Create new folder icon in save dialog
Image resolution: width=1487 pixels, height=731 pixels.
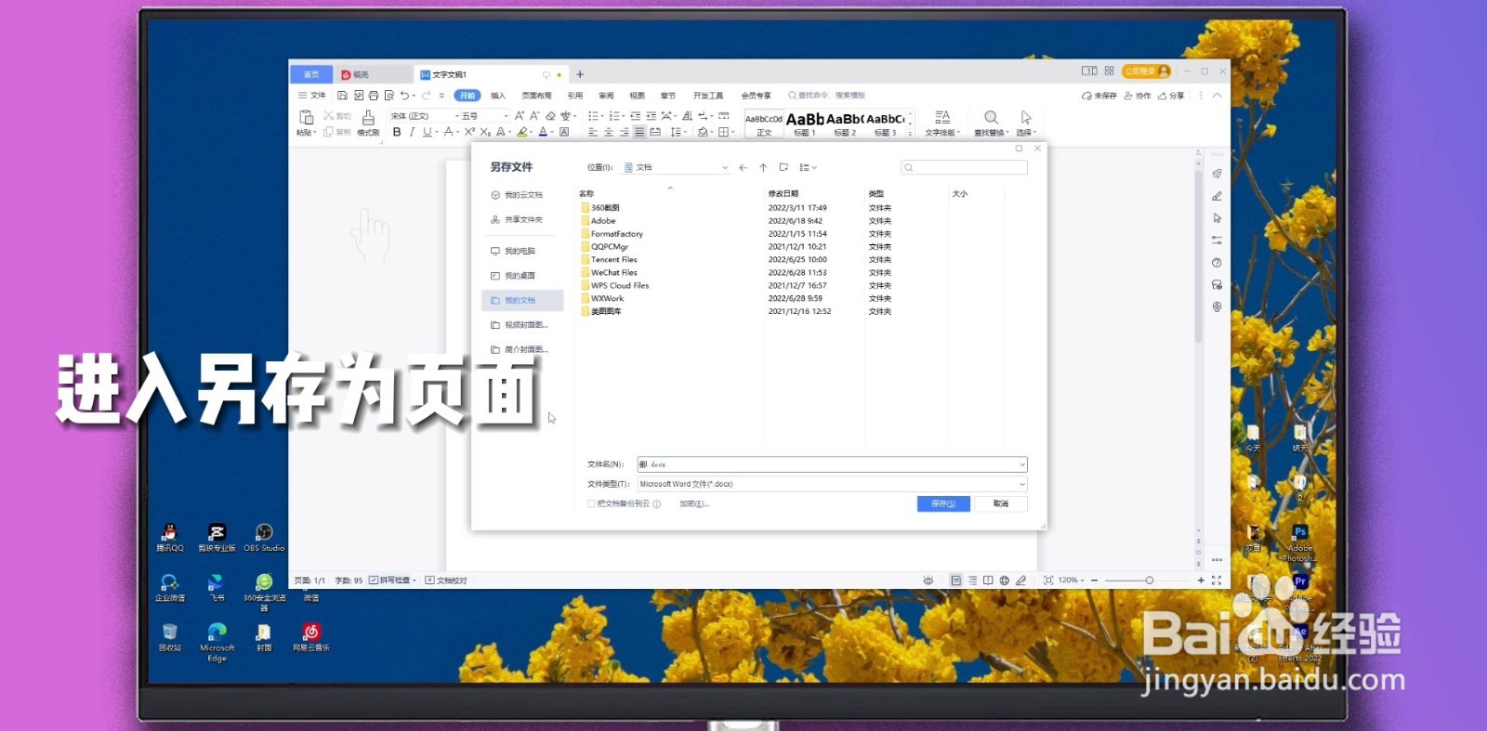(x=783, y=168)
